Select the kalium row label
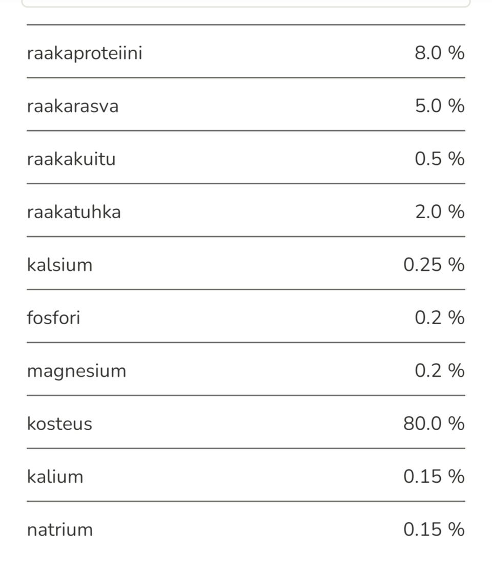 coord(55,477)
